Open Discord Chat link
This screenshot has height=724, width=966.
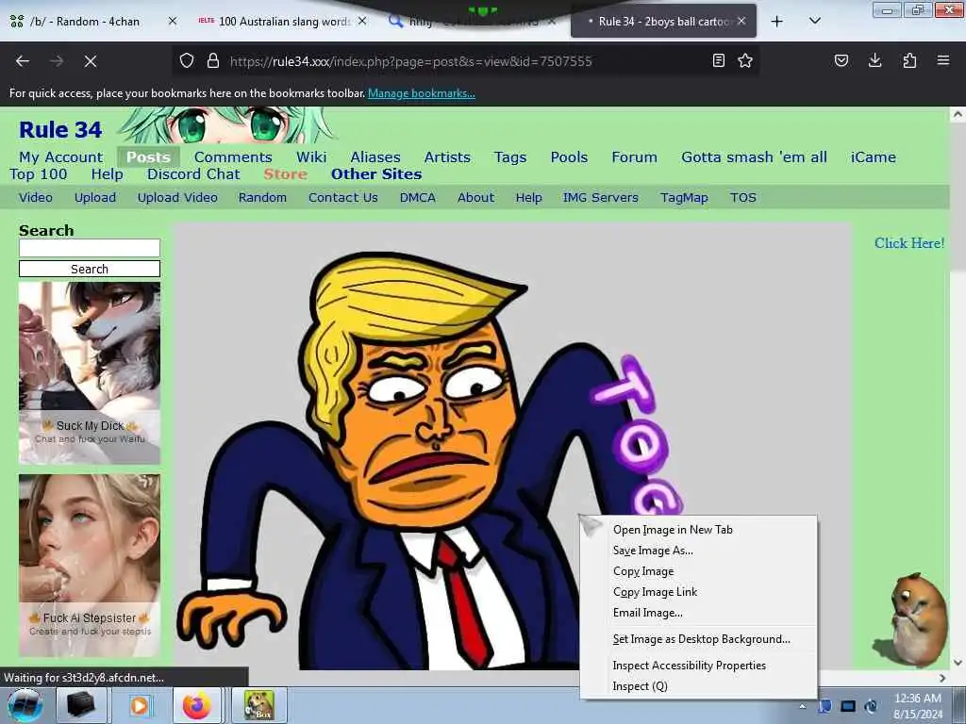pyautogui.click(x=193, y=174)
